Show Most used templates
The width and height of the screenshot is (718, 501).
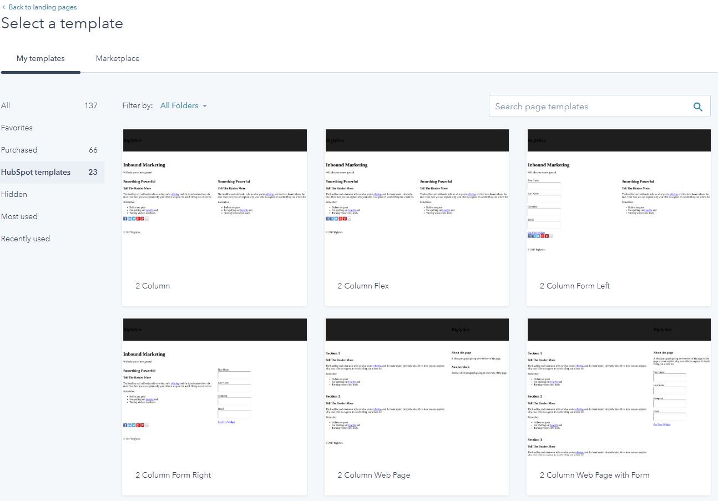(19, 216)
